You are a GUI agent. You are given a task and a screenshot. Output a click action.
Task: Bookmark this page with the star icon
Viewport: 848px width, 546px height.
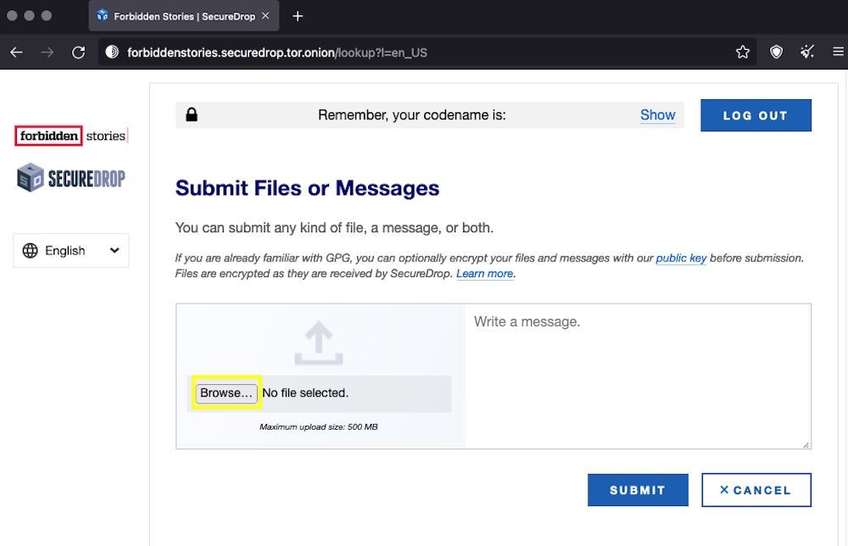(743, 53)
